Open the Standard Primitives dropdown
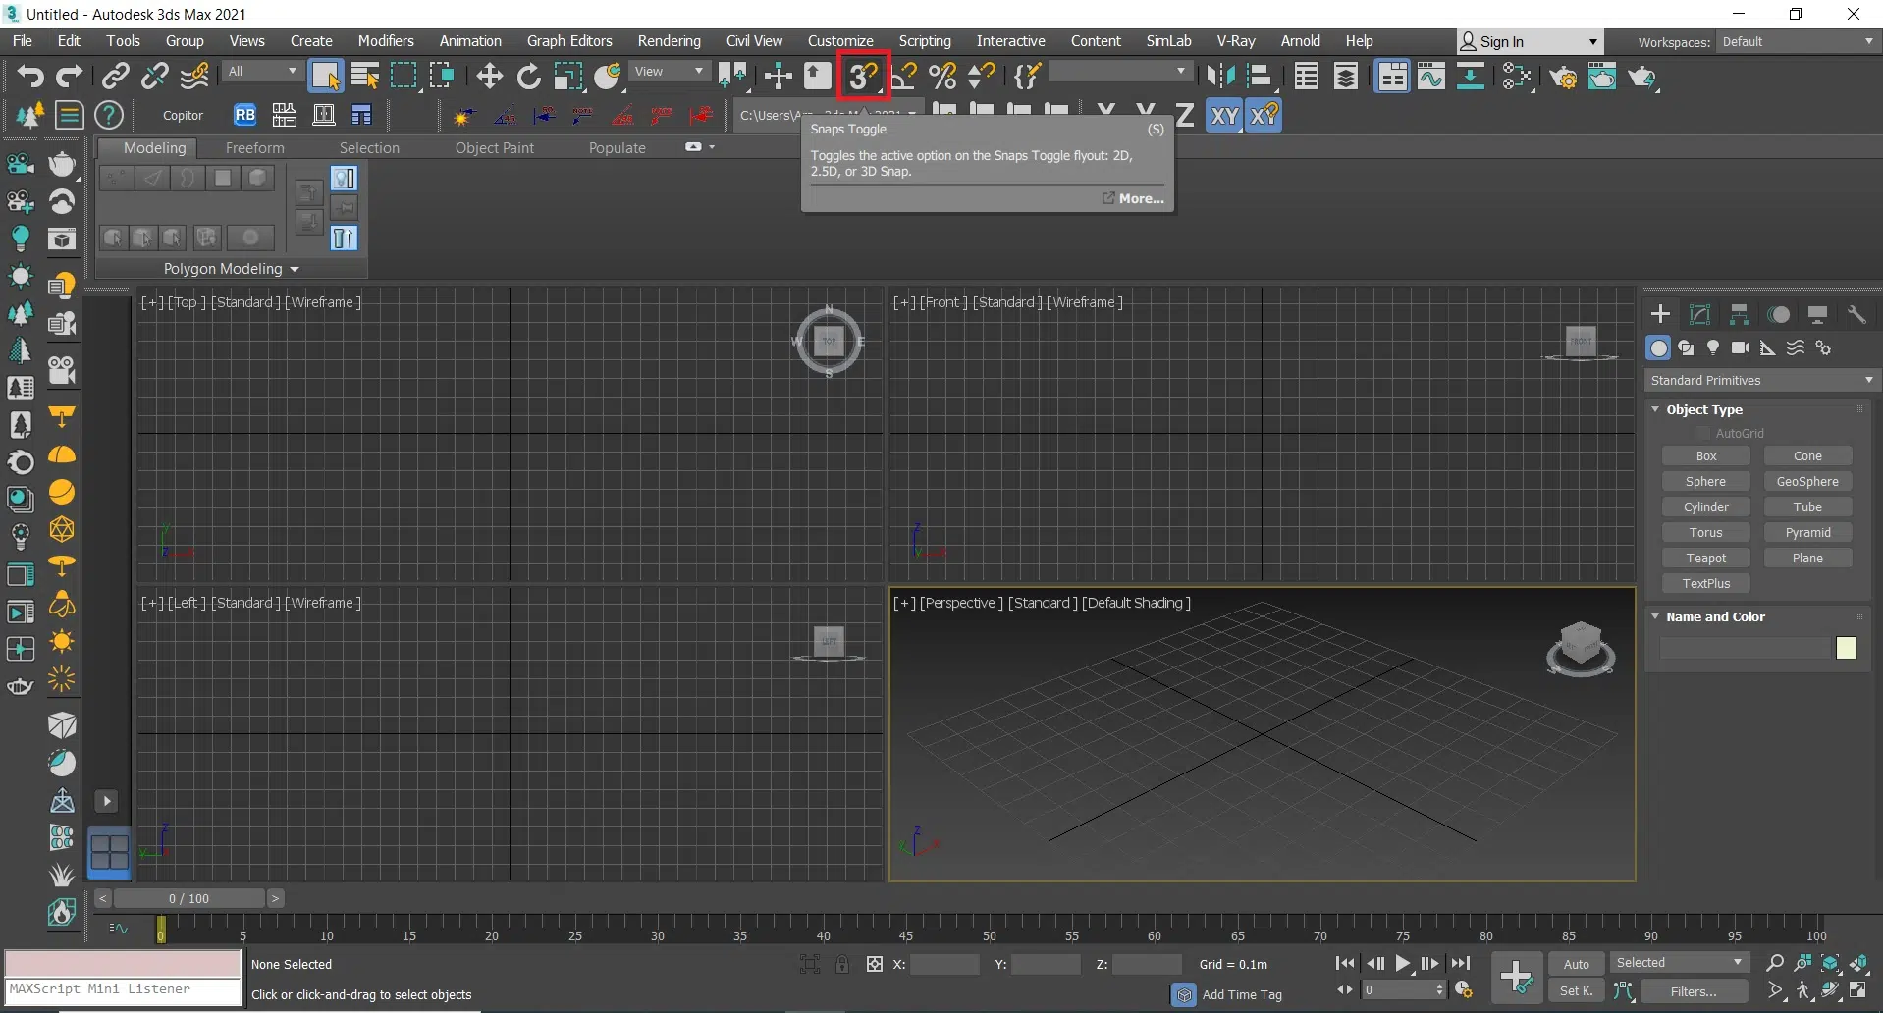 pyautogui.click(x=1761, y=380)
